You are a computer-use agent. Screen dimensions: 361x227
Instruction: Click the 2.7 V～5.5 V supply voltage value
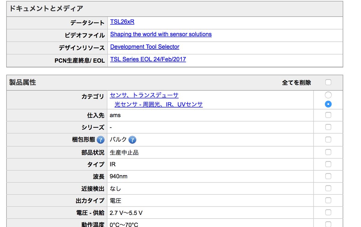(126, 213)
